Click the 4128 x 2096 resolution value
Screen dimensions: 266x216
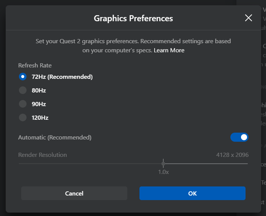(x=232, y=155)
